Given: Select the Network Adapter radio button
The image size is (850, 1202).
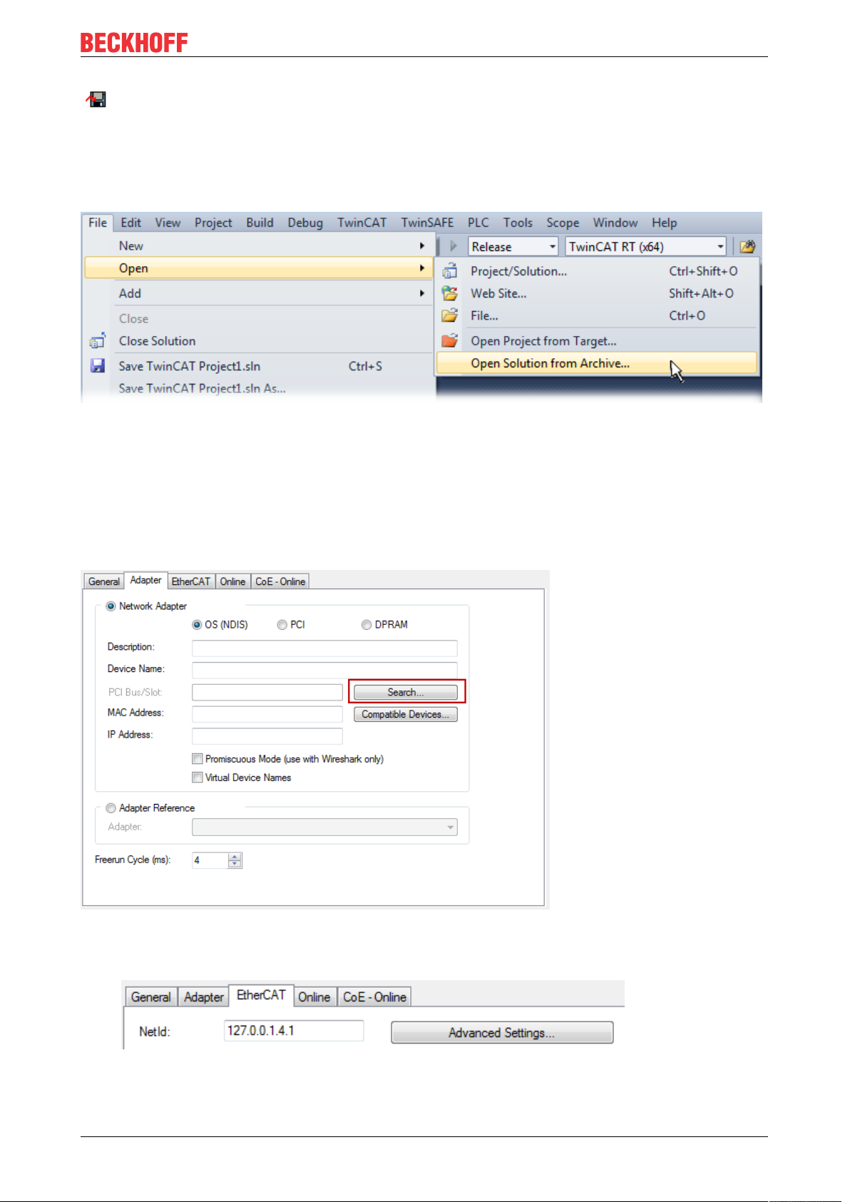Looking at the screenshot, I should [x=111, y=606].
